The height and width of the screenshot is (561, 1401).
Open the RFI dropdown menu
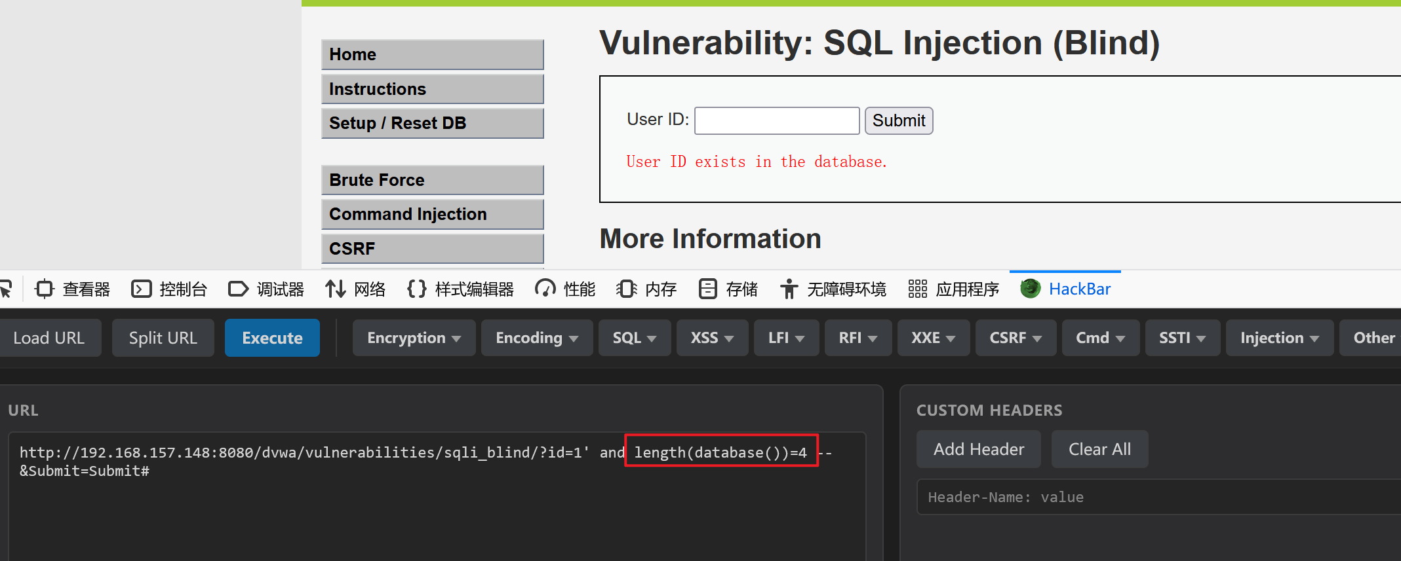point(858,338)
